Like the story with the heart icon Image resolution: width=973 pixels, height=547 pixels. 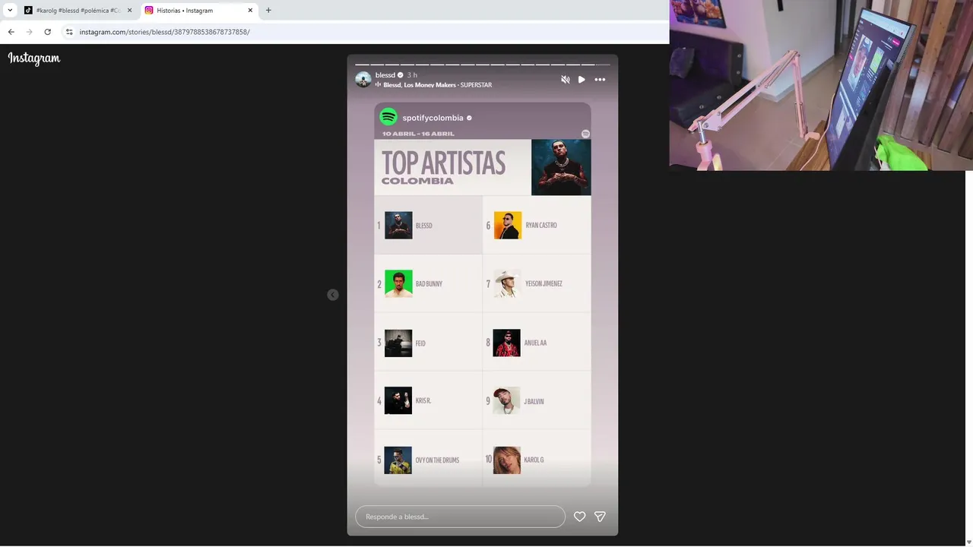pyautogui.click(x=579, y=517)
